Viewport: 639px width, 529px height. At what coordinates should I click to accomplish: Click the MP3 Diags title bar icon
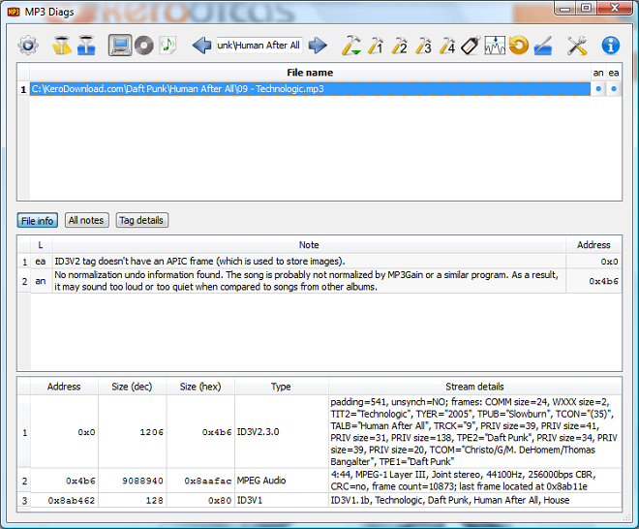14,12
